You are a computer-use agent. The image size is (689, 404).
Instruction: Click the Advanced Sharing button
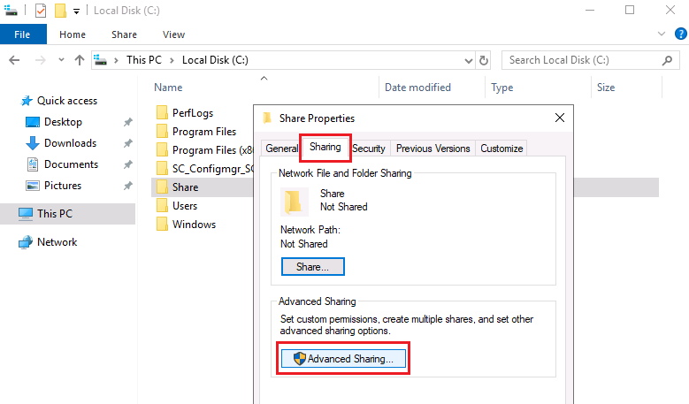[344, 359]
